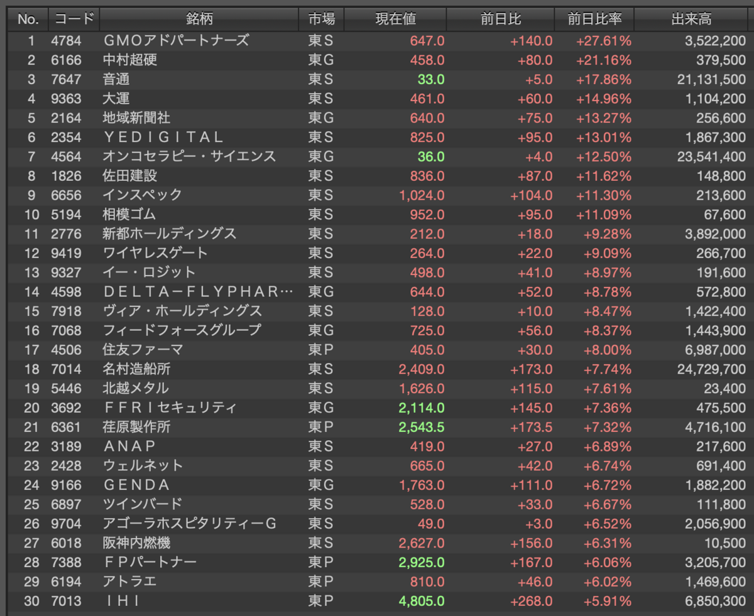Select stock name 地域新聞社
The height and width of the screenshot is (616, 754).
coord(136,118)
